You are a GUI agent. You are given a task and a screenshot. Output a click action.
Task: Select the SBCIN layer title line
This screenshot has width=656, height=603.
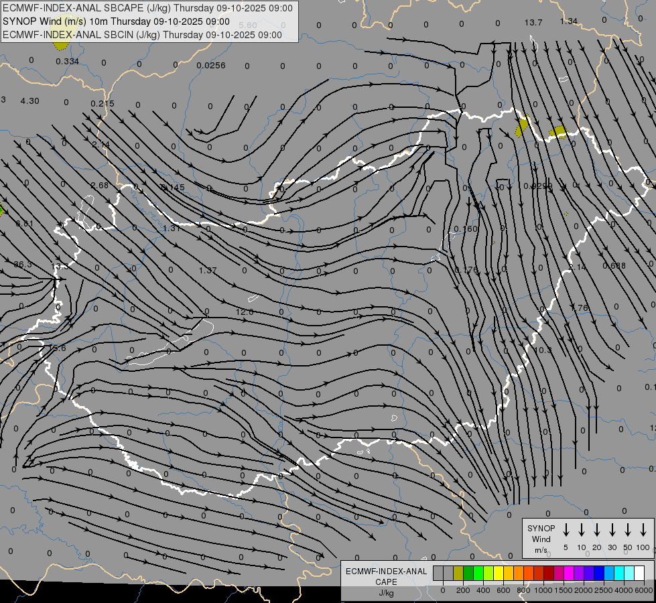tap(142, 34)
